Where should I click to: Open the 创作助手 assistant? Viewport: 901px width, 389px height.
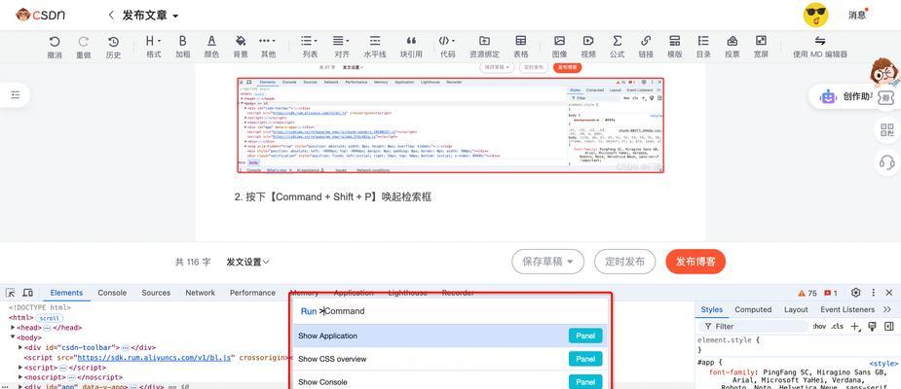845,96
